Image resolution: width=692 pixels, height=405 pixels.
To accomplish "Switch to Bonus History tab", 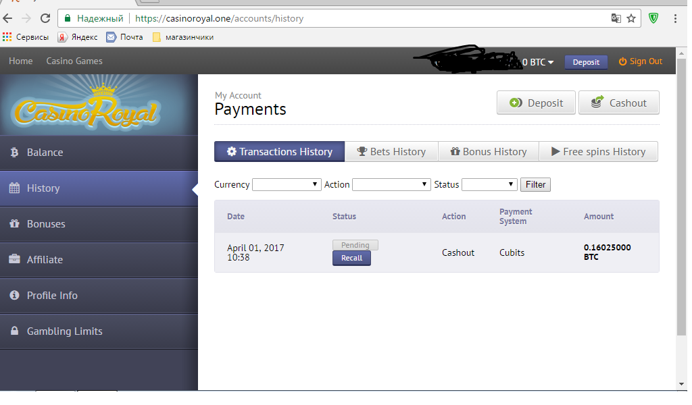I will coord(488,152).
